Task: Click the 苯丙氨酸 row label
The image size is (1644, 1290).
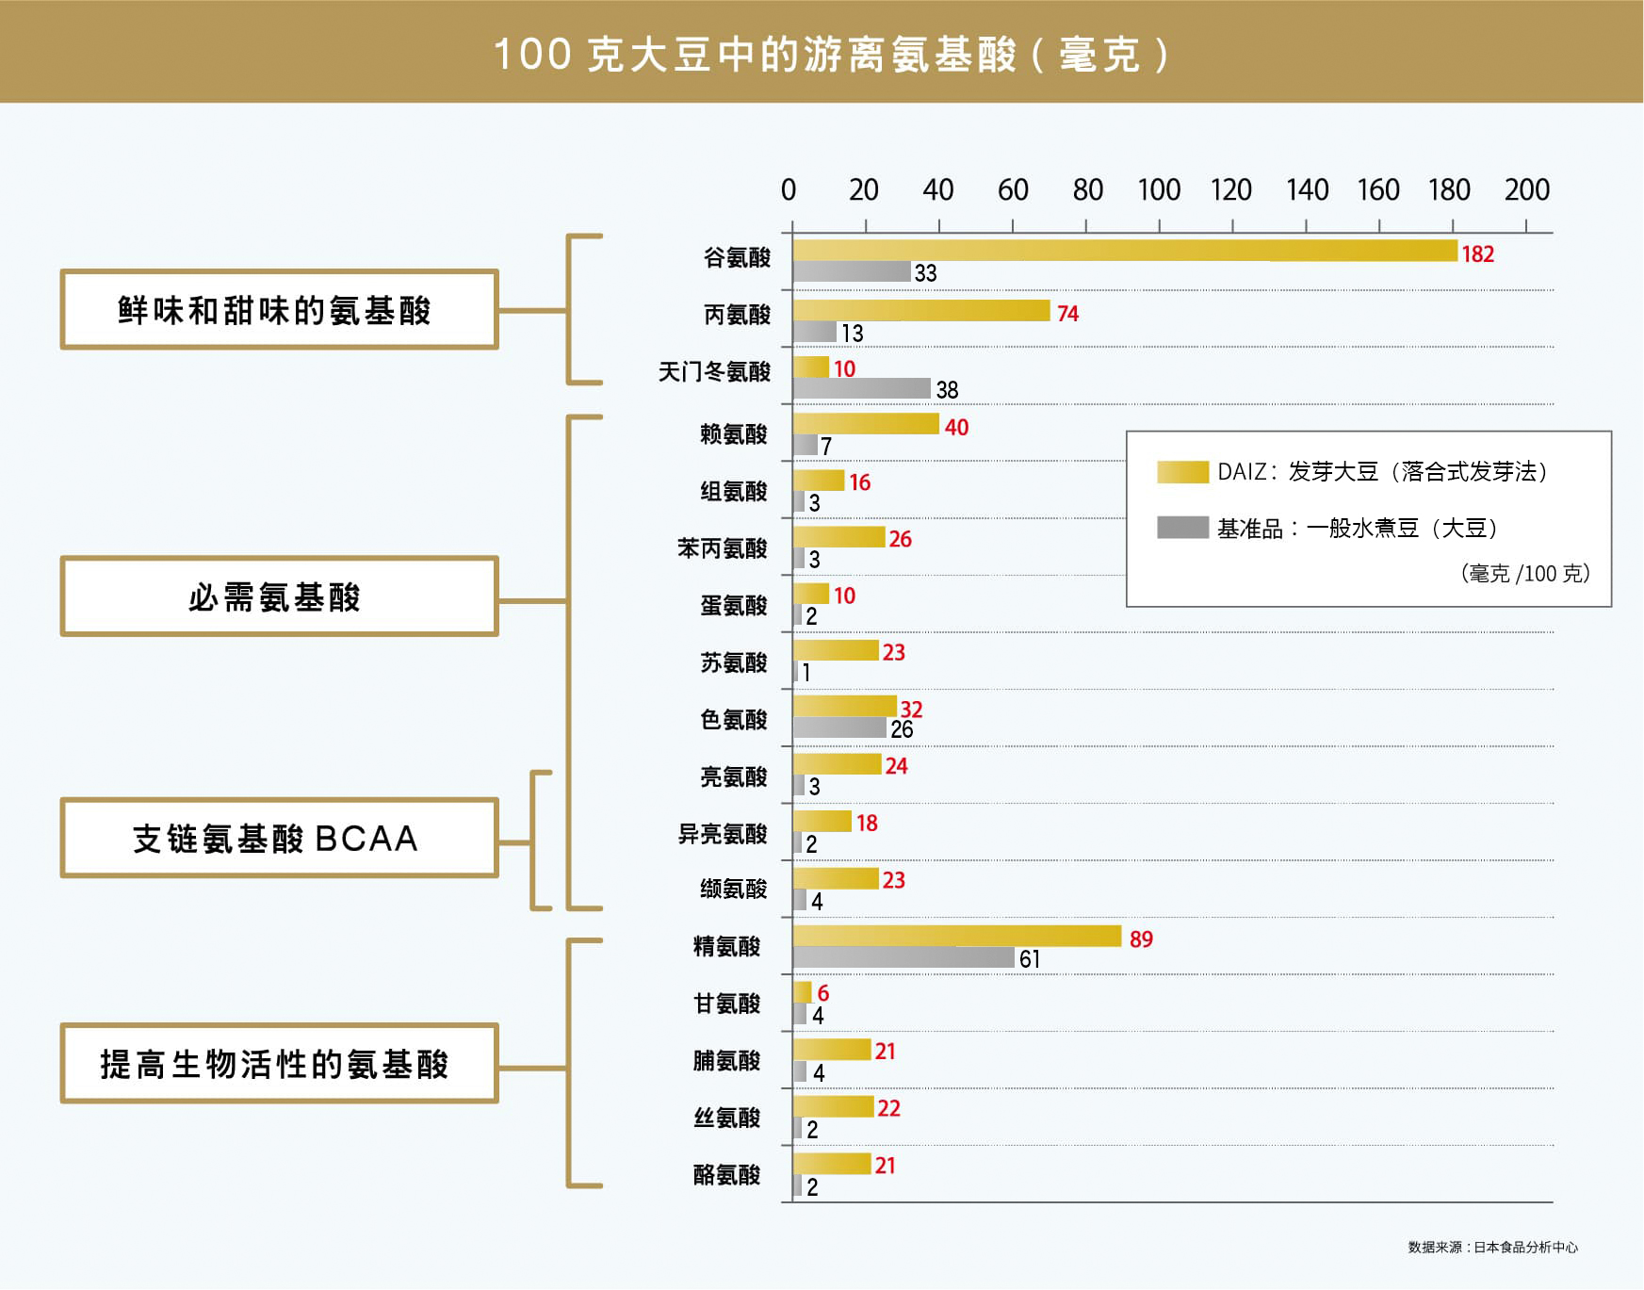Action: [x=723, y=548]
